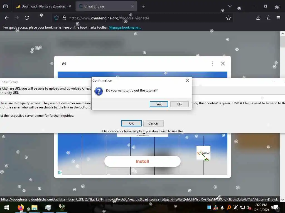The image size is (285, 213).
Task: Click Cancel in the Initial Setup window
Action: click(x=153, y=123)
